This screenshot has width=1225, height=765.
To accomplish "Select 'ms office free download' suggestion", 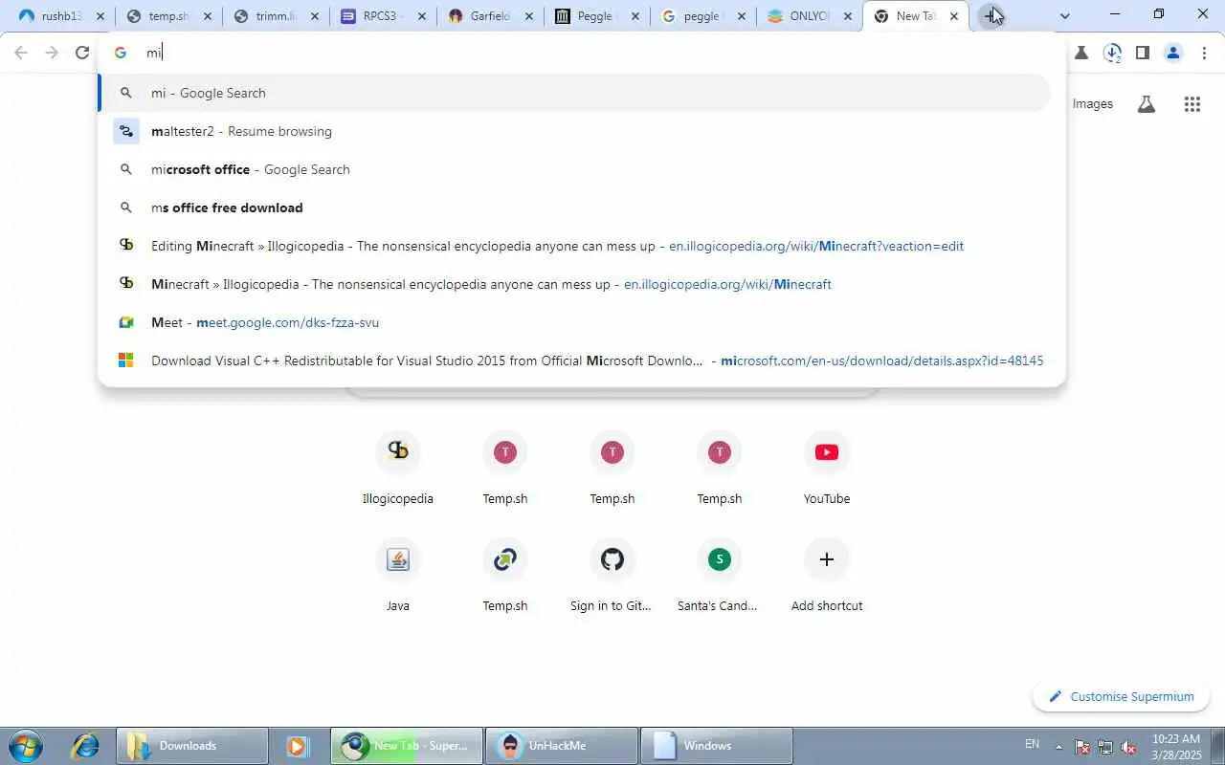I will coord(574,208).
